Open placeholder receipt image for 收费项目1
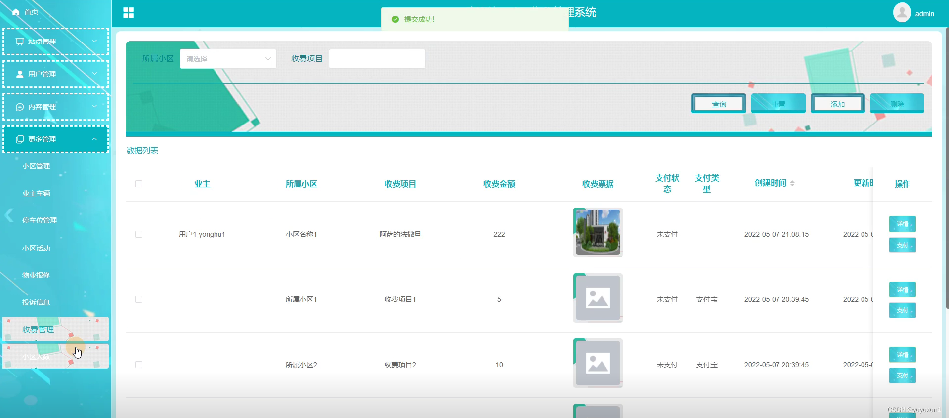 coord(598,298)
